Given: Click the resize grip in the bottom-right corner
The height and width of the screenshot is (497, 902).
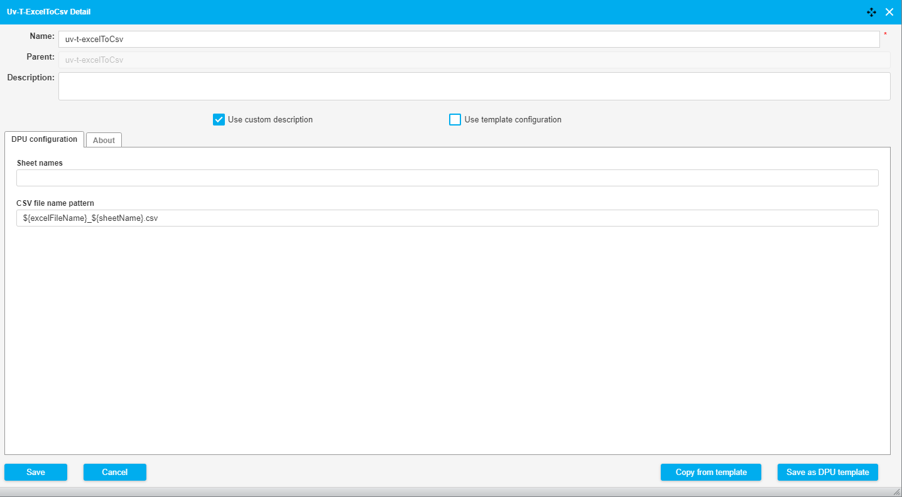Looking at the screenshot, I should pos(896,492).
